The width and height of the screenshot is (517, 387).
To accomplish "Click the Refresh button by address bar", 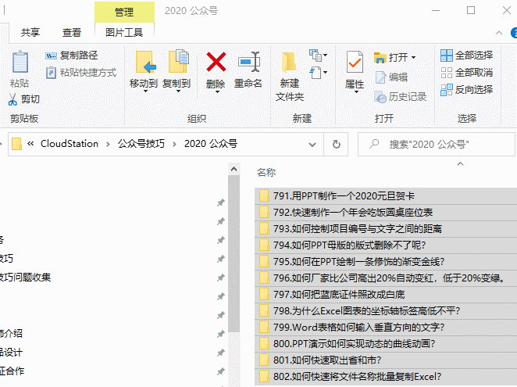I will coord(336,145).
